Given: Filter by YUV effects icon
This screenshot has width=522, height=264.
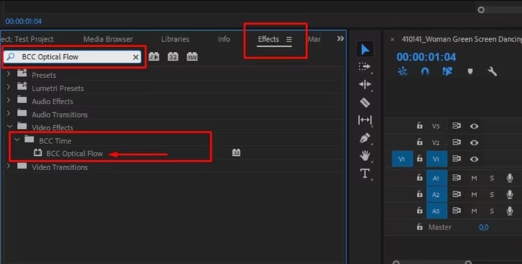Looking at the screenshot, I should [192, 57].
